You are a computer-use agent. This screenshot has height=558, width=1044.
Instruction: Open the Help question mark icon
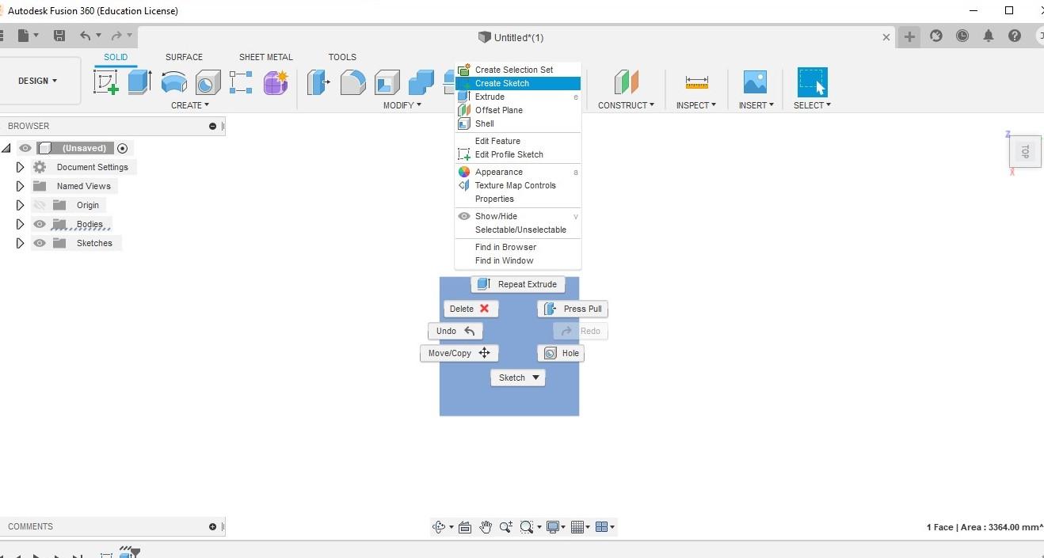[x=1015, y=36]
